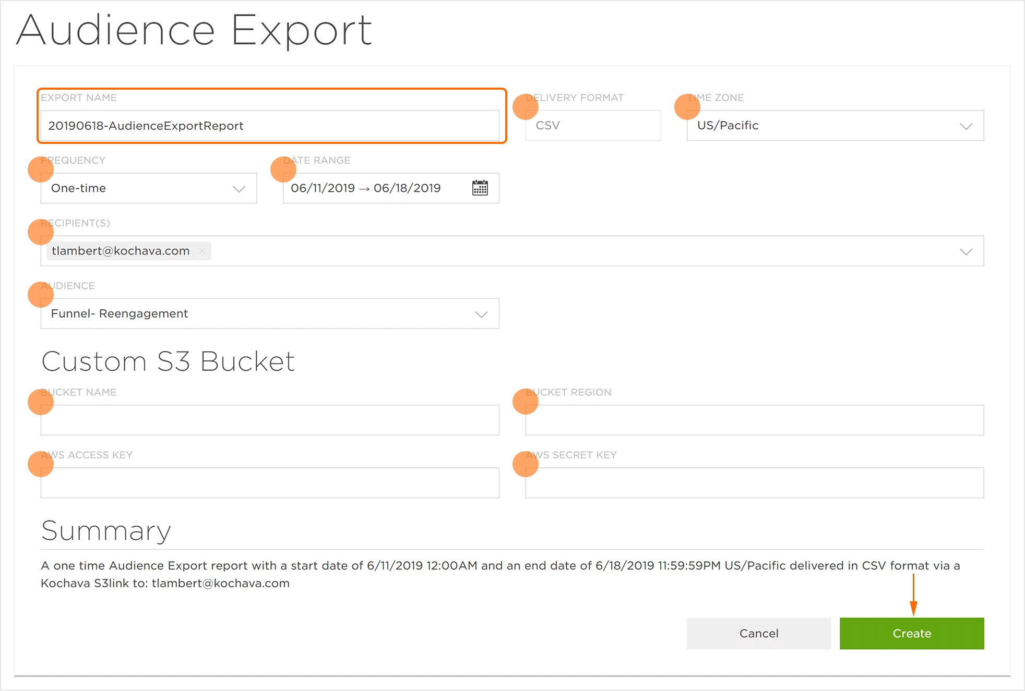The image size is (1025, 691).
Task: Expand the Funnel- Reengagement audience dropdown
Action: pyautogui.click(x=481, y=314)
